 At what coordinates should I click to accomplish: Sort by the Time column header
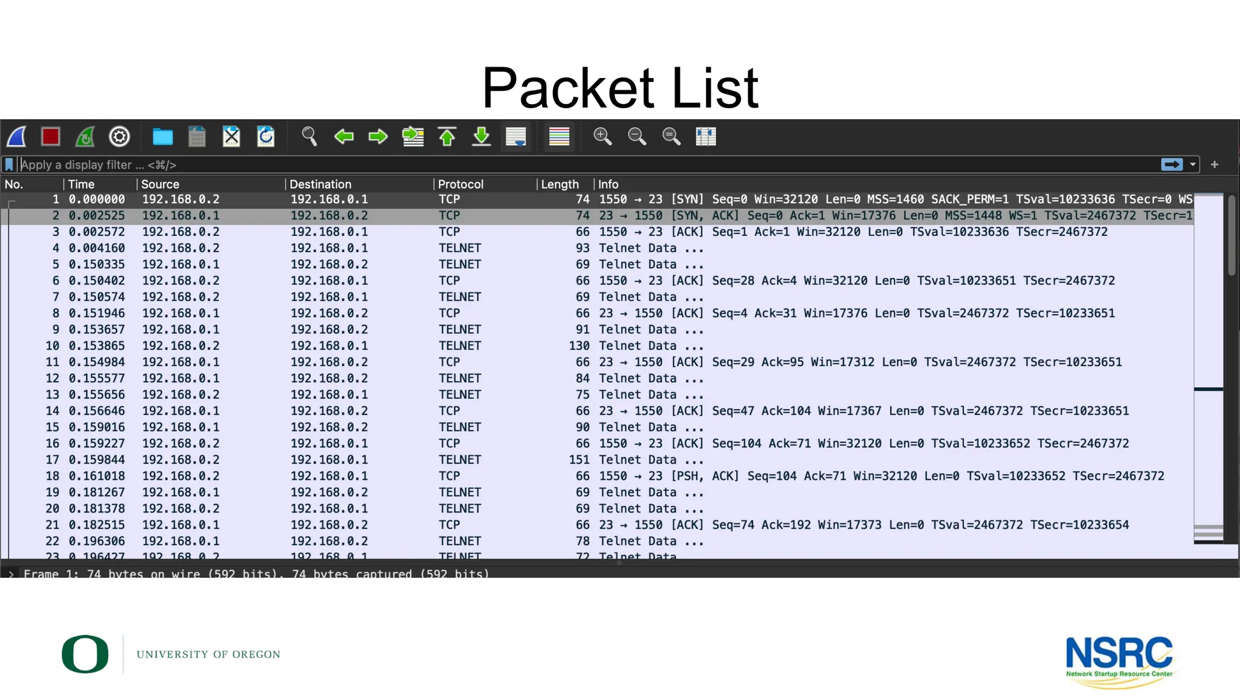[x=100, y=184]
